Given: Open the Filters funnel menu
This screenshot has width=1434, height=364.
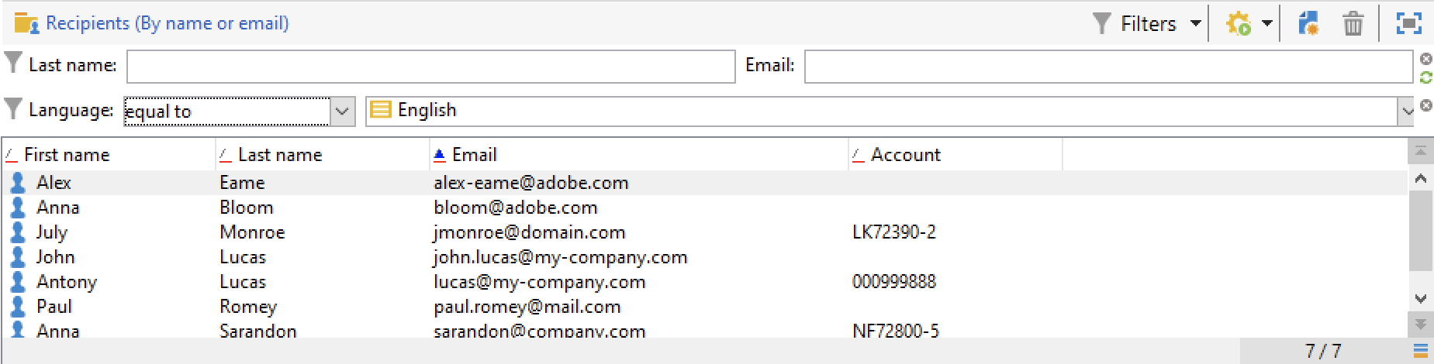Looking at the screenshot, I should pos(1135,23).
